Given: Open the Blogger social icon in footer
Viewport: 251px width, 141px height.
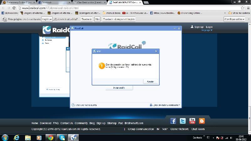Looking at the screenshot, I should click(x=202, y=121).
